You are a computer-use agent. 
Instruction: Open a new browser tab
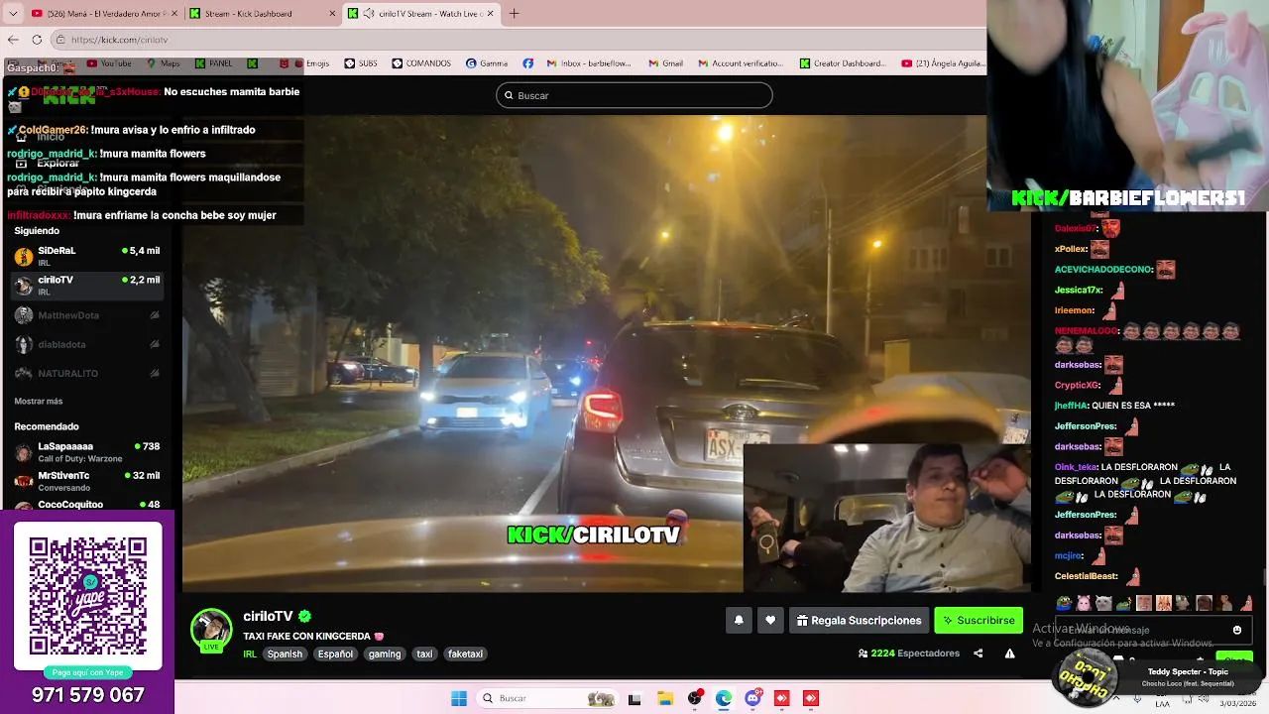[x=514, y=14]
